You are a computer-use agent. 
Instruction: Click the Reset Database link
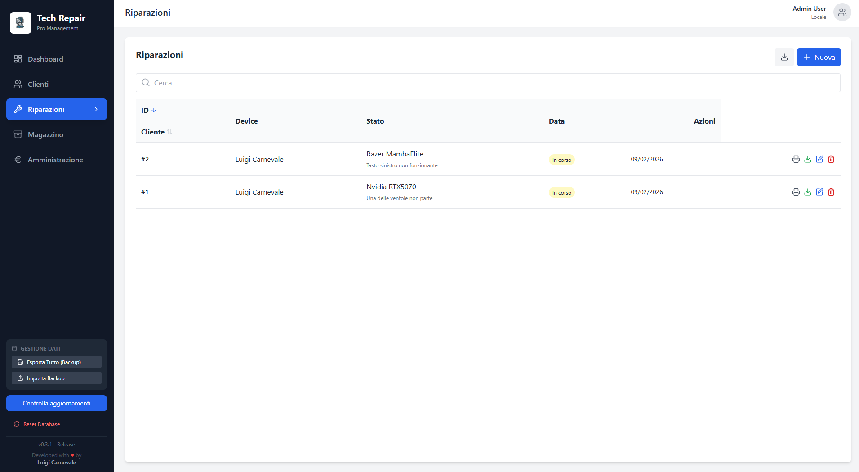point(41,424)
